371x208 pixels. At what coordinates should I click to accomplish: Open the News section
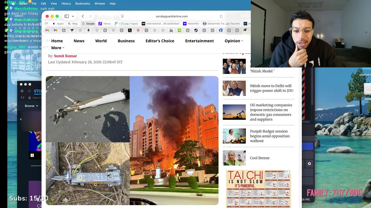[x=79, y=41]
